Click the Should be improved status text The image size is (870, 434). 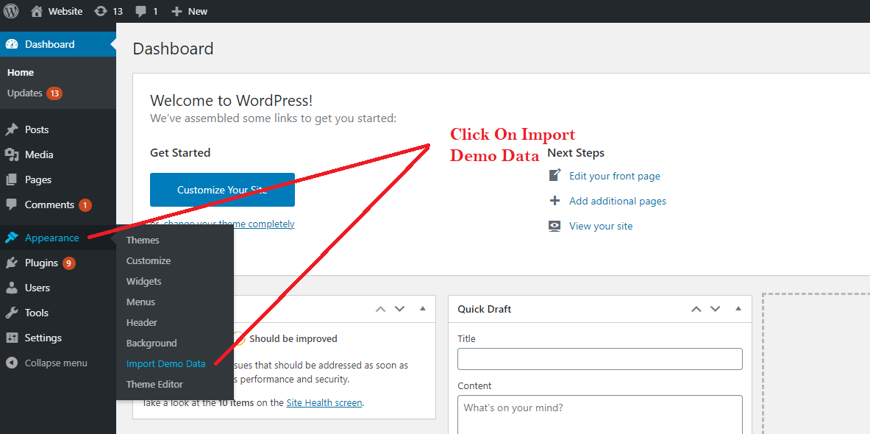point(293,338)
